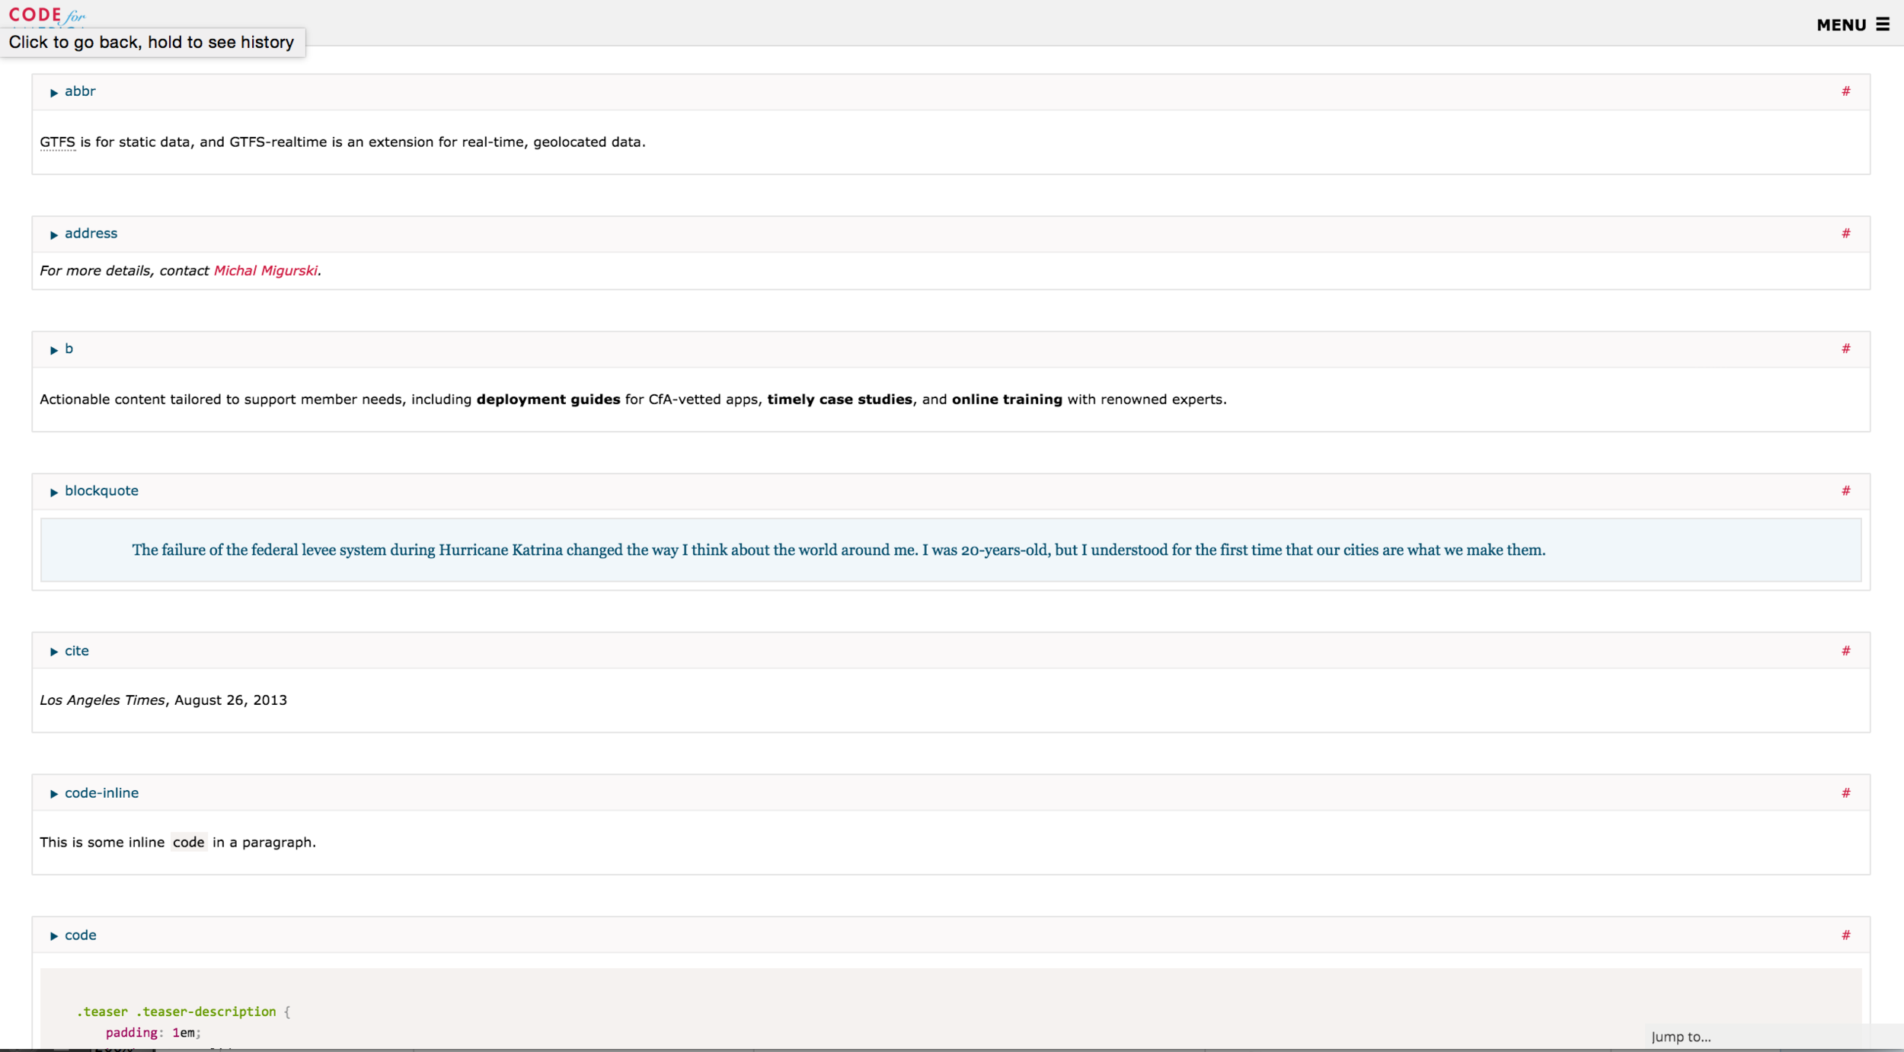Click the Hurricane Katrina blockquote text

pyautogui.click(x=839, y=550)
